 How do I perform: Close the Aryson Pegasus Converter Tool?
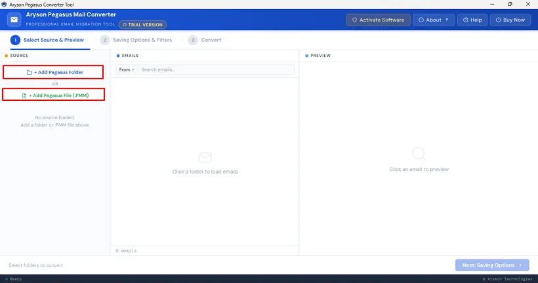click(528, 5)
